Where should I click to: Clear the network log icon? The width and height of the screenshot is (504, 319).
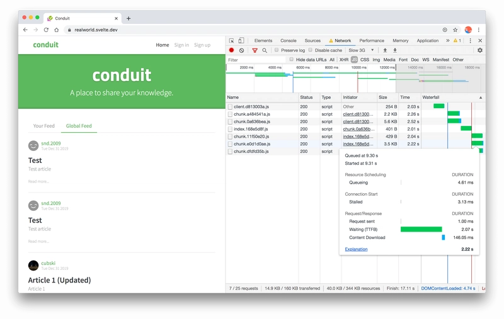click(x=242, y=50)
